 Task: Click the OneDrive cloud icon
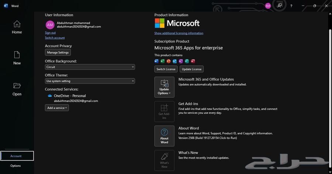click(50, 96)
